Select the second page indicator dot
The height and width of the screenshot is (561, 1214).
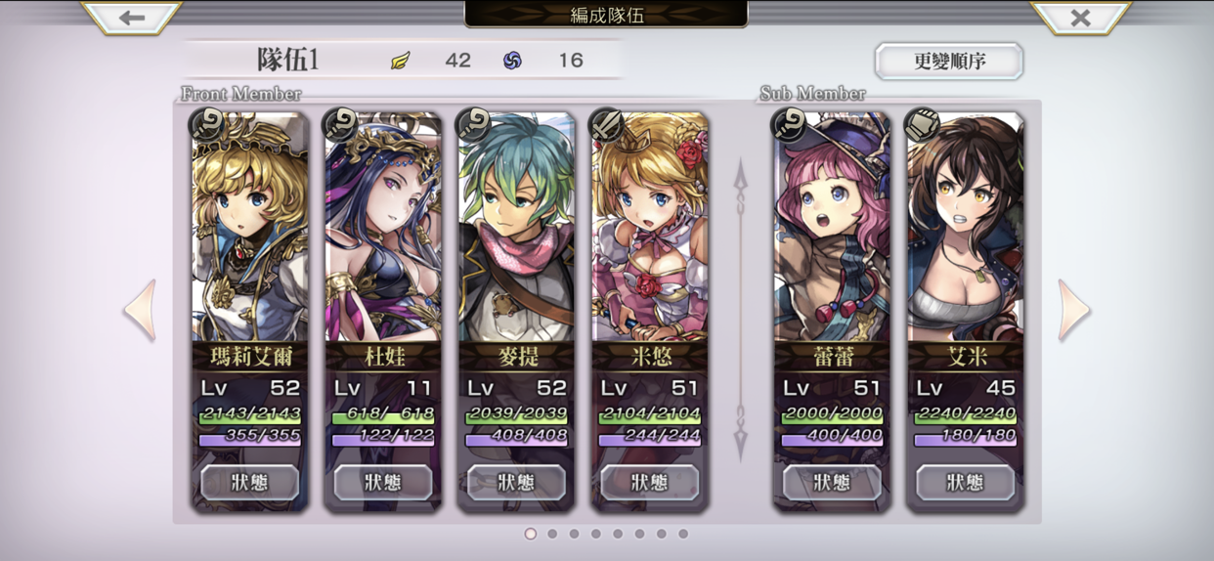552,534
